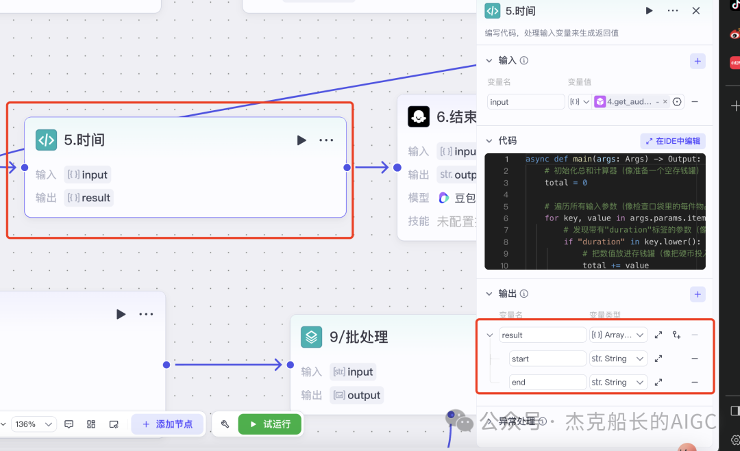Image resolution: width=740 pixels, height=451 pixels.
Task: Open the String type dropdown for end
Action: [618, 382]
